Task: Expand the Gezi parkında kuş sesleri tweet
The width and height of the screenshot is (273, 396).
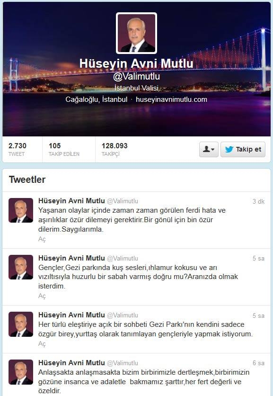Action: [42, 296]
